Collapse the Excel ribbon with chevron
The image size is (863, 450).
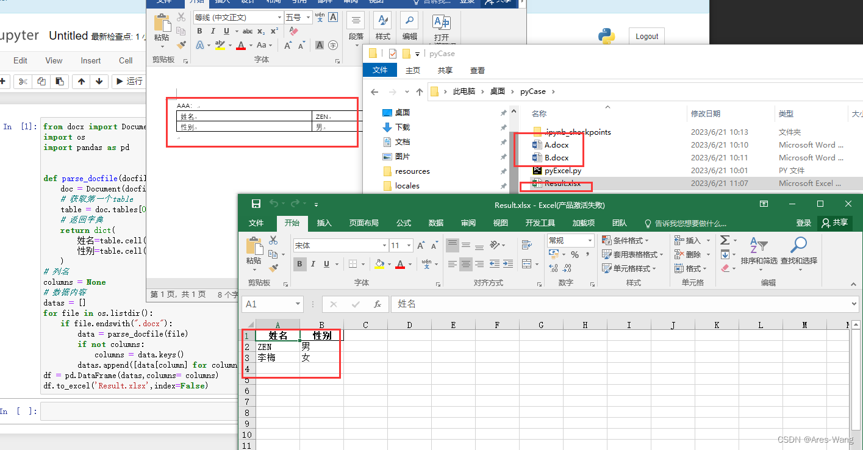[x=854, y=283]
